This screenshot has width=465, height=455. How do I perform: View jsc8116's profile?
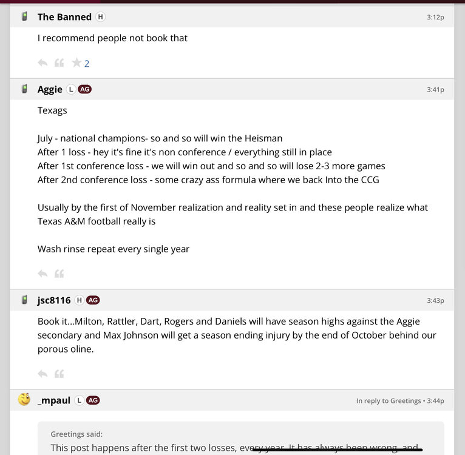tap(54, 300)
